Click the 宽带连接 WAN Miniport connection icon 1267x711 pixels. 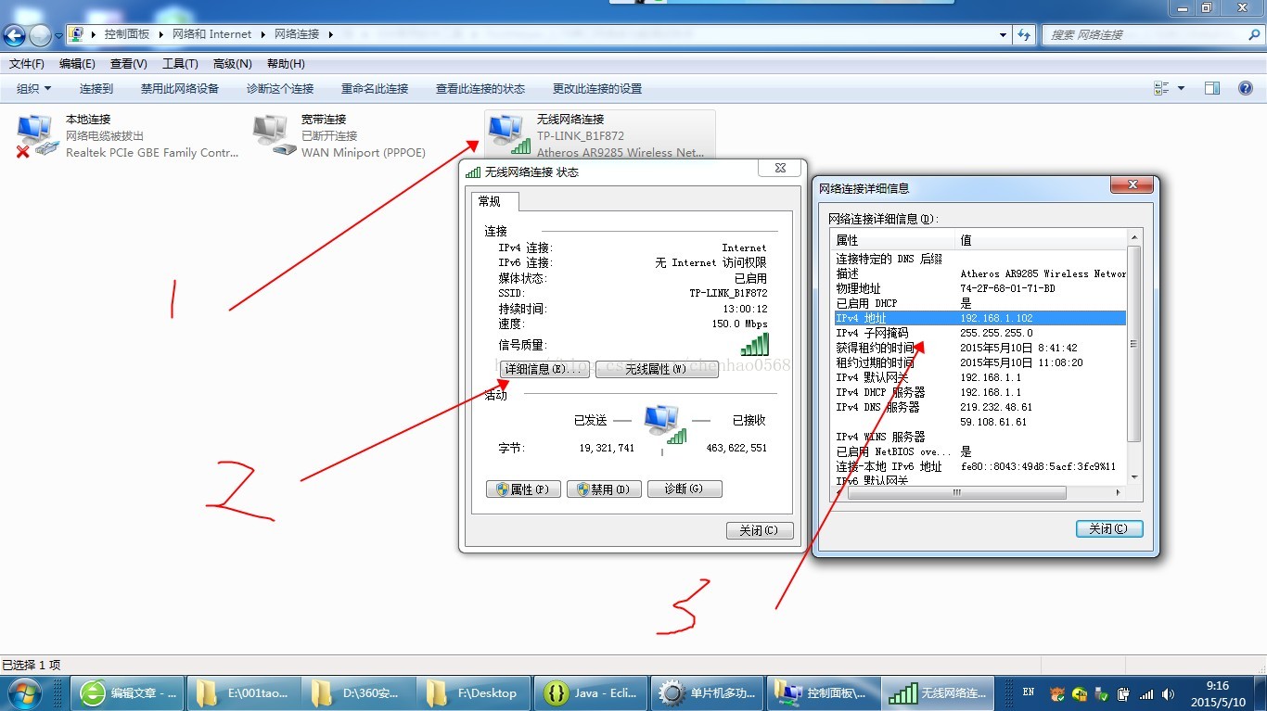(269, 130)
